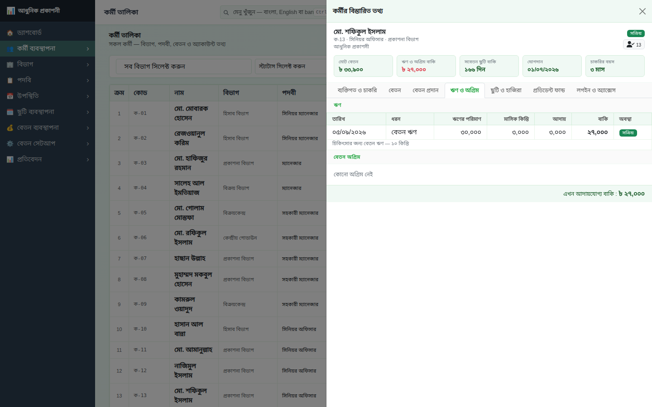Open the সব বিভাগ সিলেক্ট করুন dropdown
This screenshot has width=652, height=407.
[x=184, y=66]
